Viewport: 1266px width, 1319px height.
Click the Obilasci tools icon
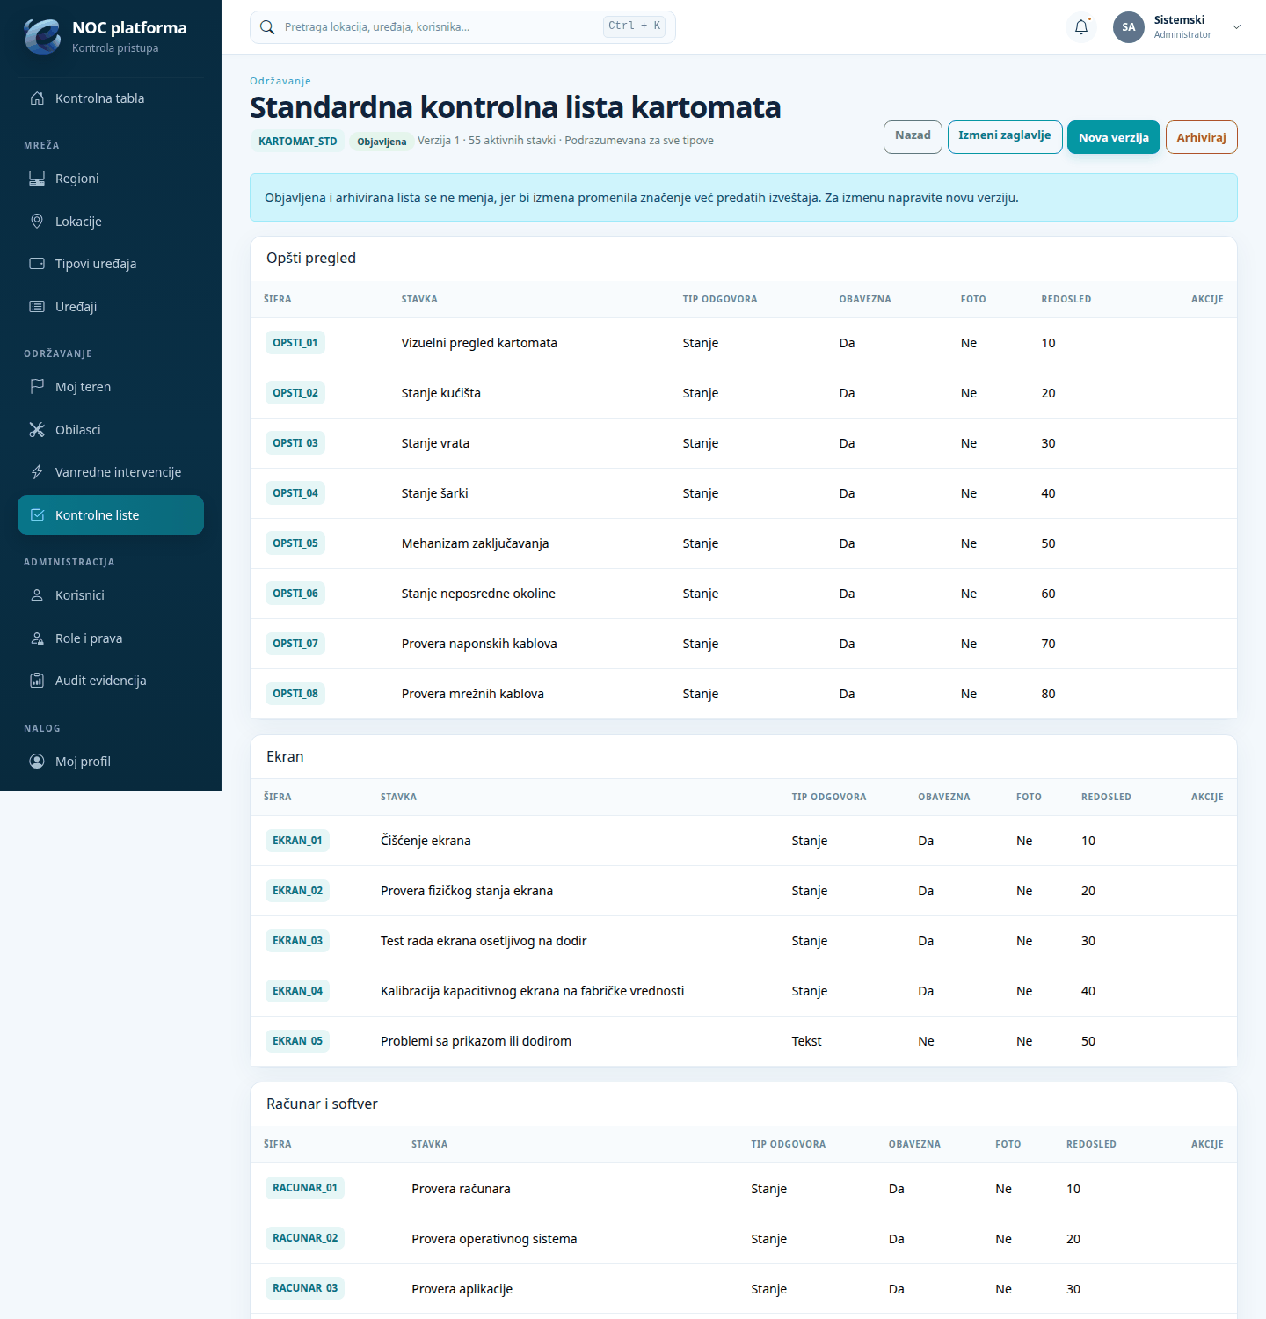pos(37,430)
